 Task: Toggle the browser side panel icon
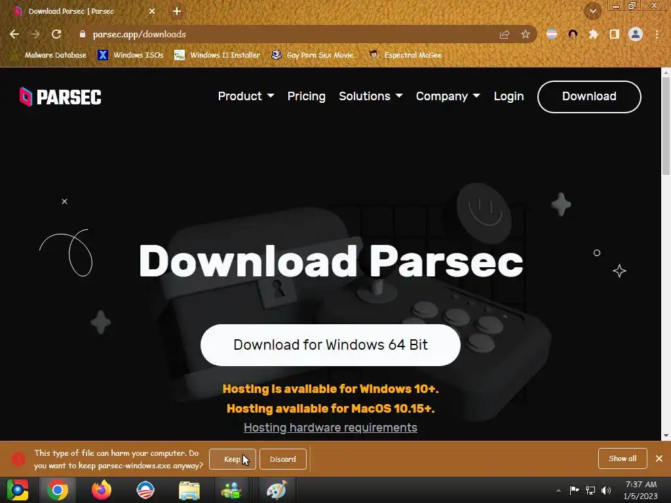click(x=615, y=34)
